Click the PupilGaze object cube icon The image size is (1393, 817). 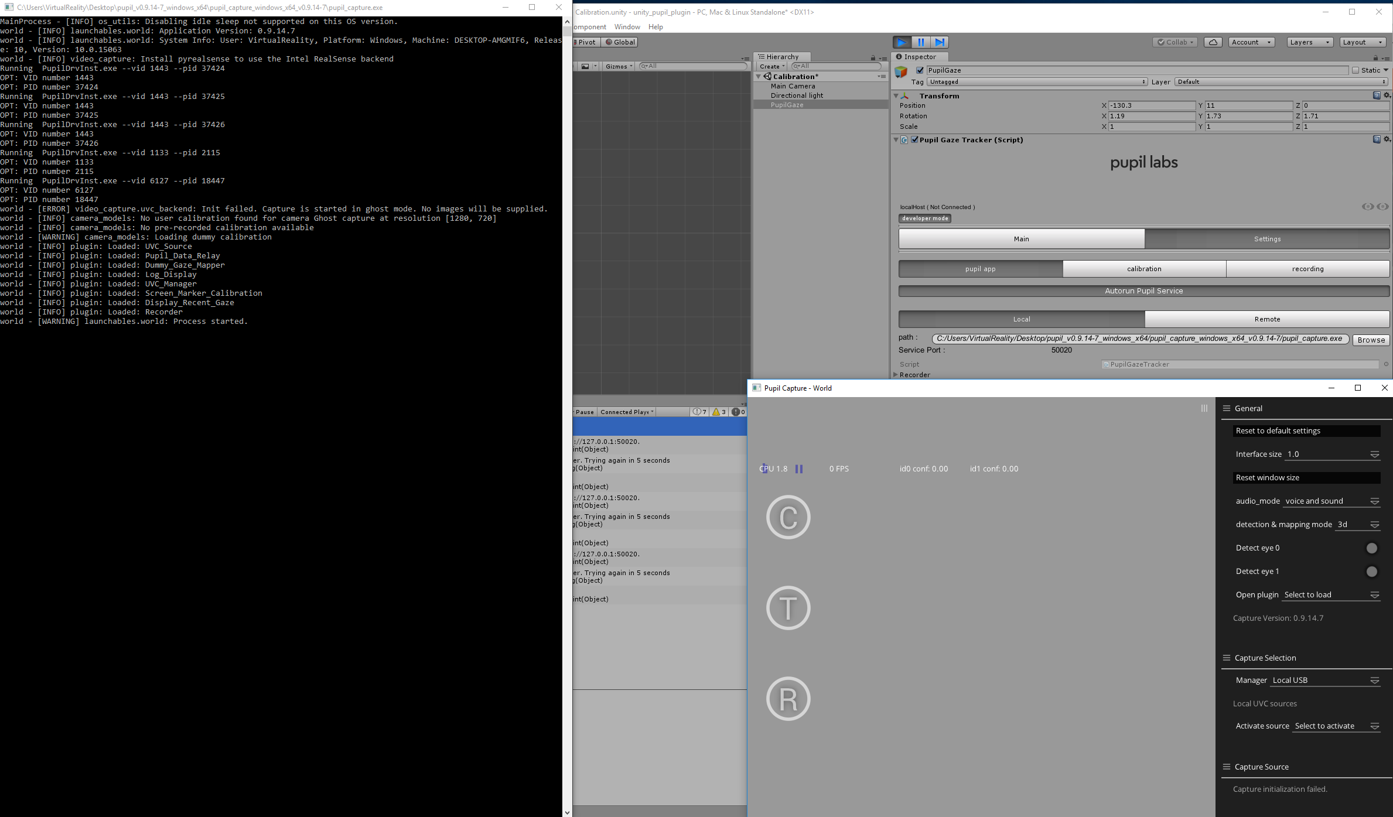pos(901,72)
